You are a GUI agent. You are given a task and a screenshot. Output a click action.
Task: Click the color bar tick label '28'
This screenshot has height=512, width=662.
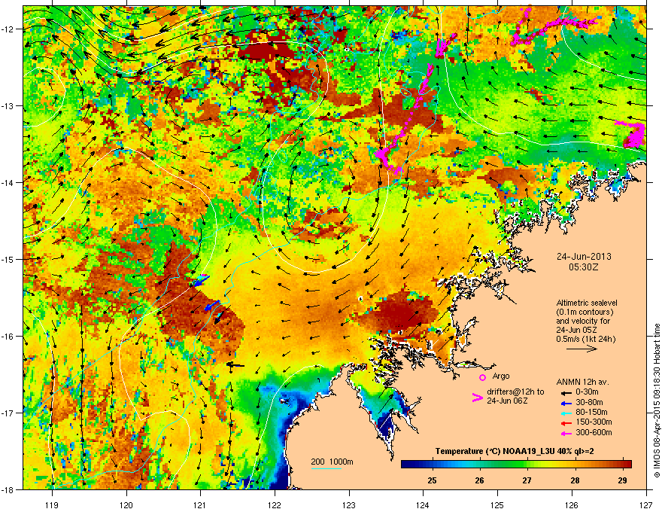[x=575, y=480]
